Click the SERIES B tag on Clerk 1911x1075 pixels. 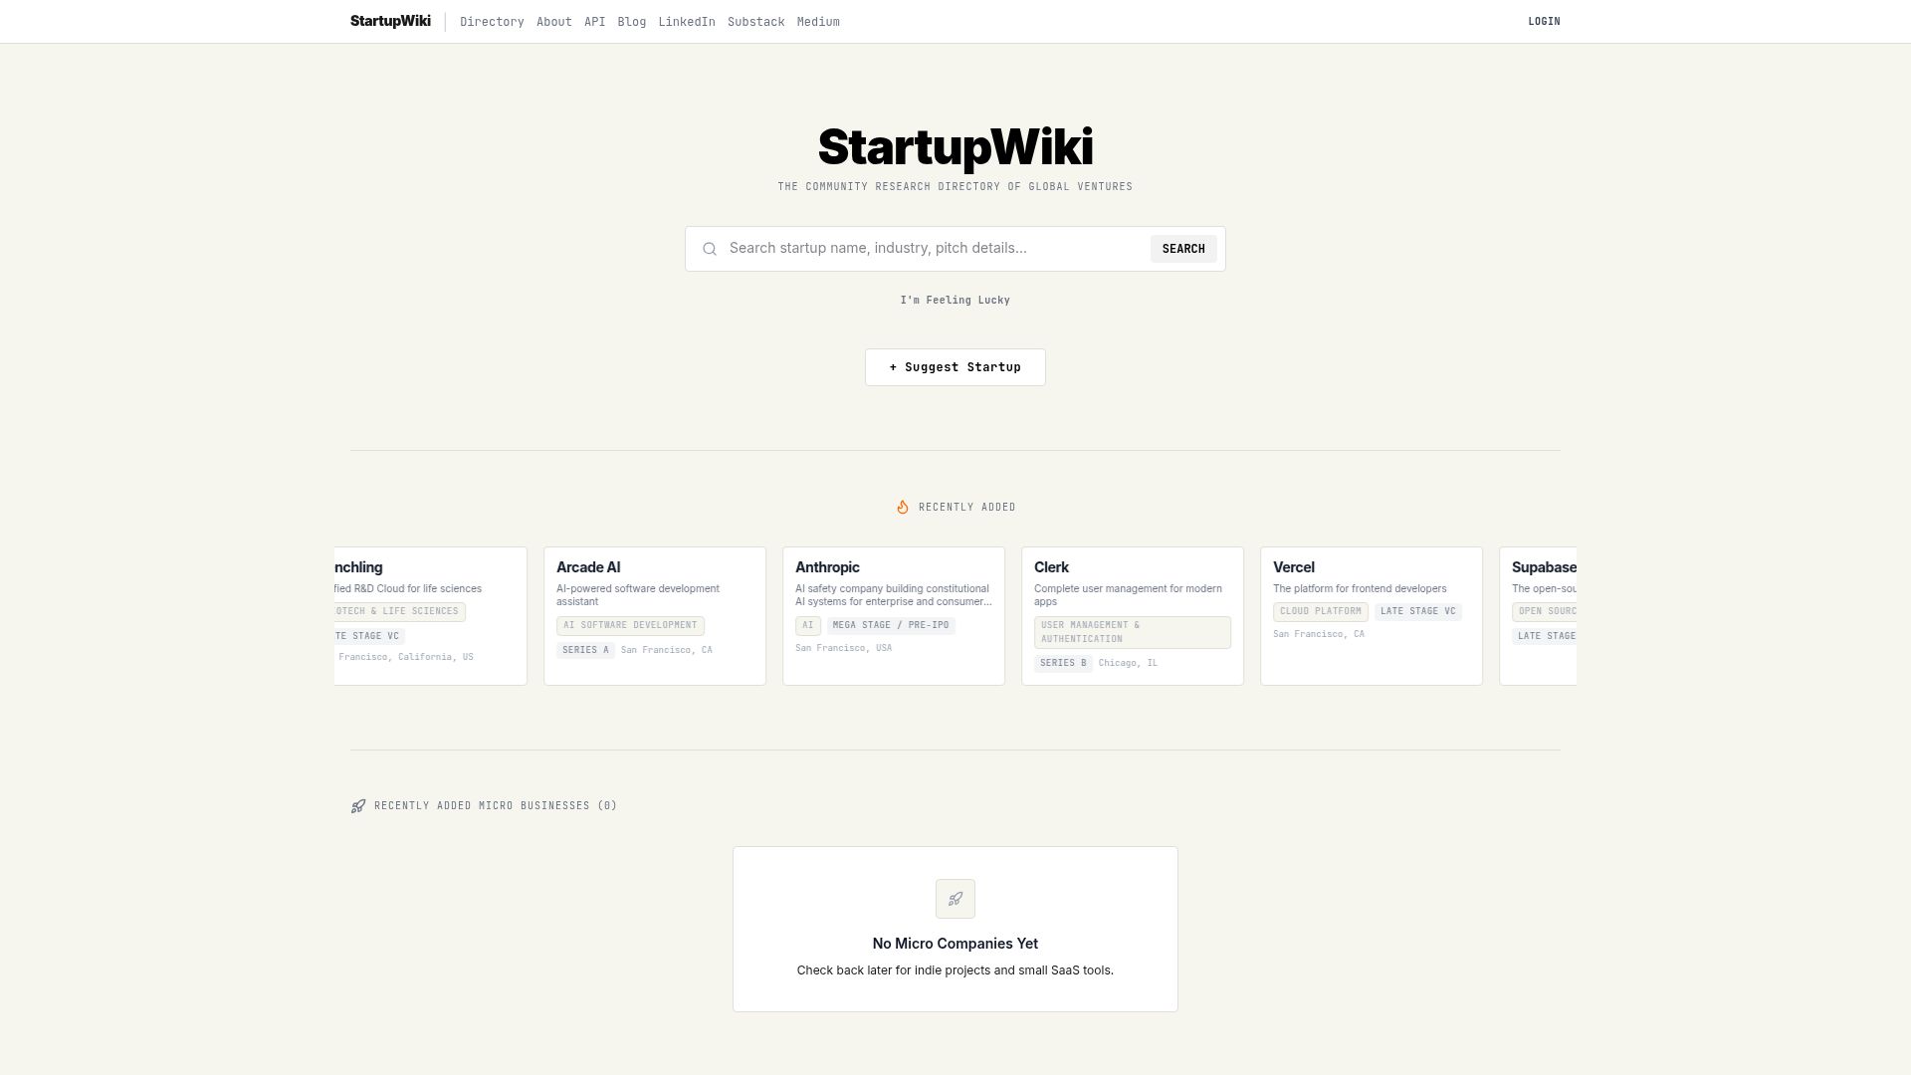pos(1063,663)
